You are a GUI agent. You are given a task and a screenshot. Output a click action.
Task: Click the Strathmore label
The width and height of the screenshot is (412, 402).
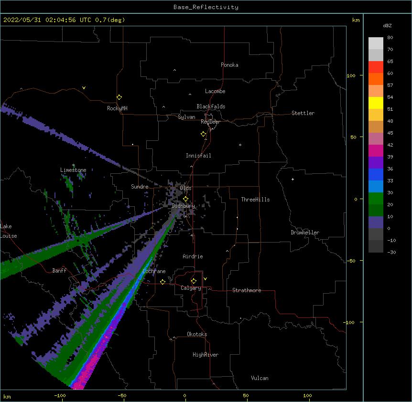click(x=247, y=290)
